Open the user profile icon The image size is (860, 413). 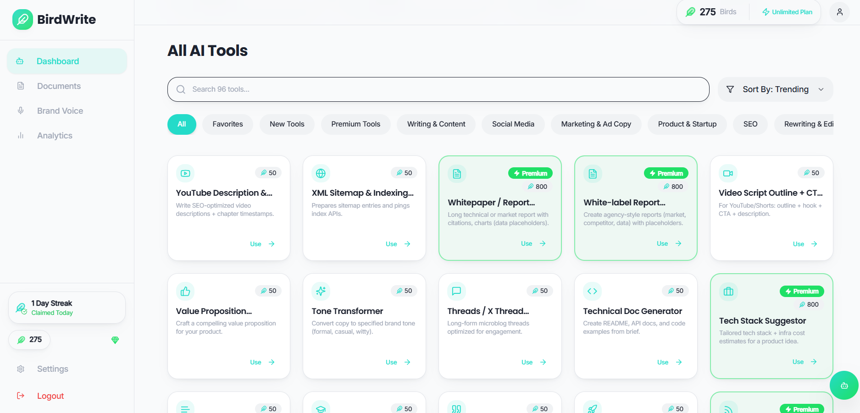(839, 12)
